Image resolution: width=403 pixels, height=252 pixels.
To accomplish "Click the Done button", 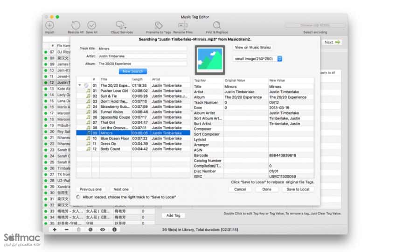I will click(267, 189).
